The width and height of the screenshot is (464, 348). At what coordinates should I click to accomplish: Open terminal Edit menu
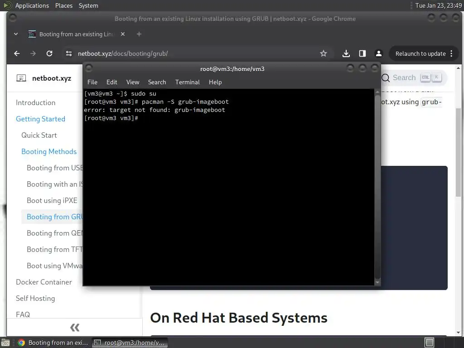point(111,82)
